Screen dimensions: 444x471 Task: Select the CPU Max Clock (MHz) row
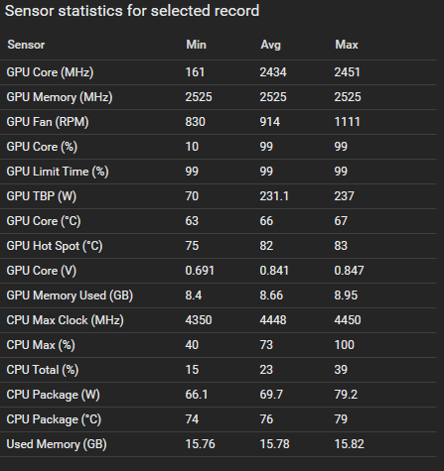[219, 320]
